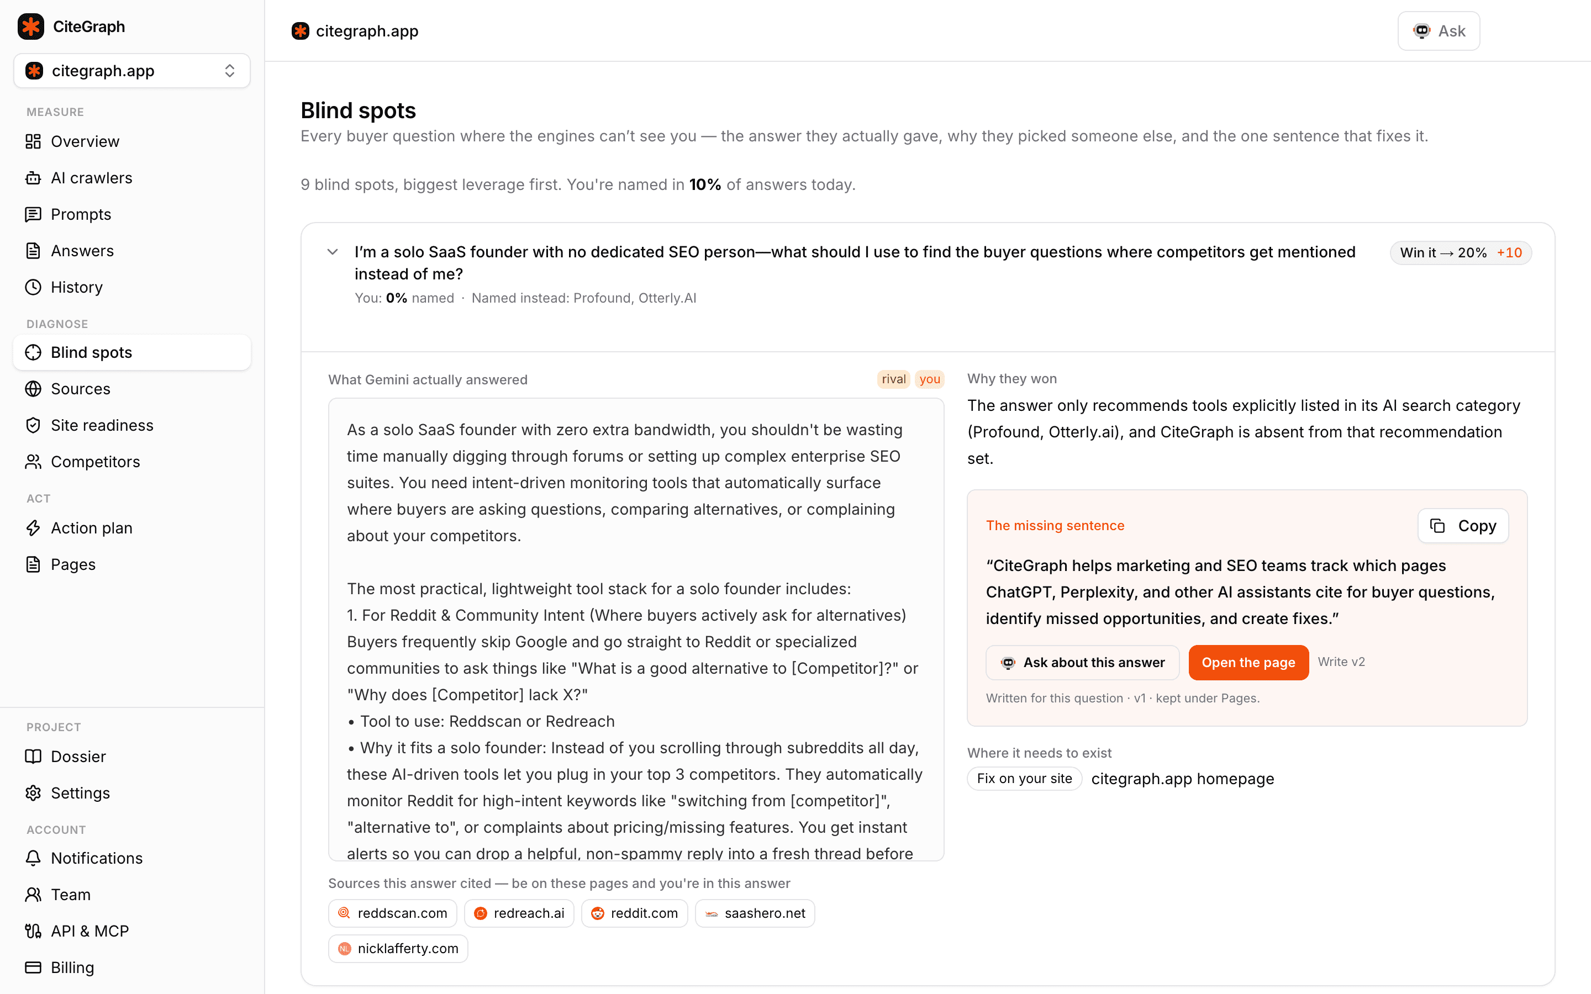Click the History clock icon

pos(33,287)
